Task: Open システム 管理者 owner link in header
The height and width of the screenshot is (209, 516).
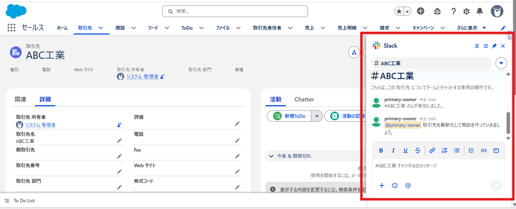Action: [142, 76]
